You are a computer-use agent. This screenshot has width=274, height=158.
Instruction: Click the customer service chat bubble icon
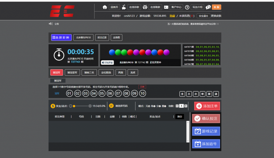(x=208, y=7)
